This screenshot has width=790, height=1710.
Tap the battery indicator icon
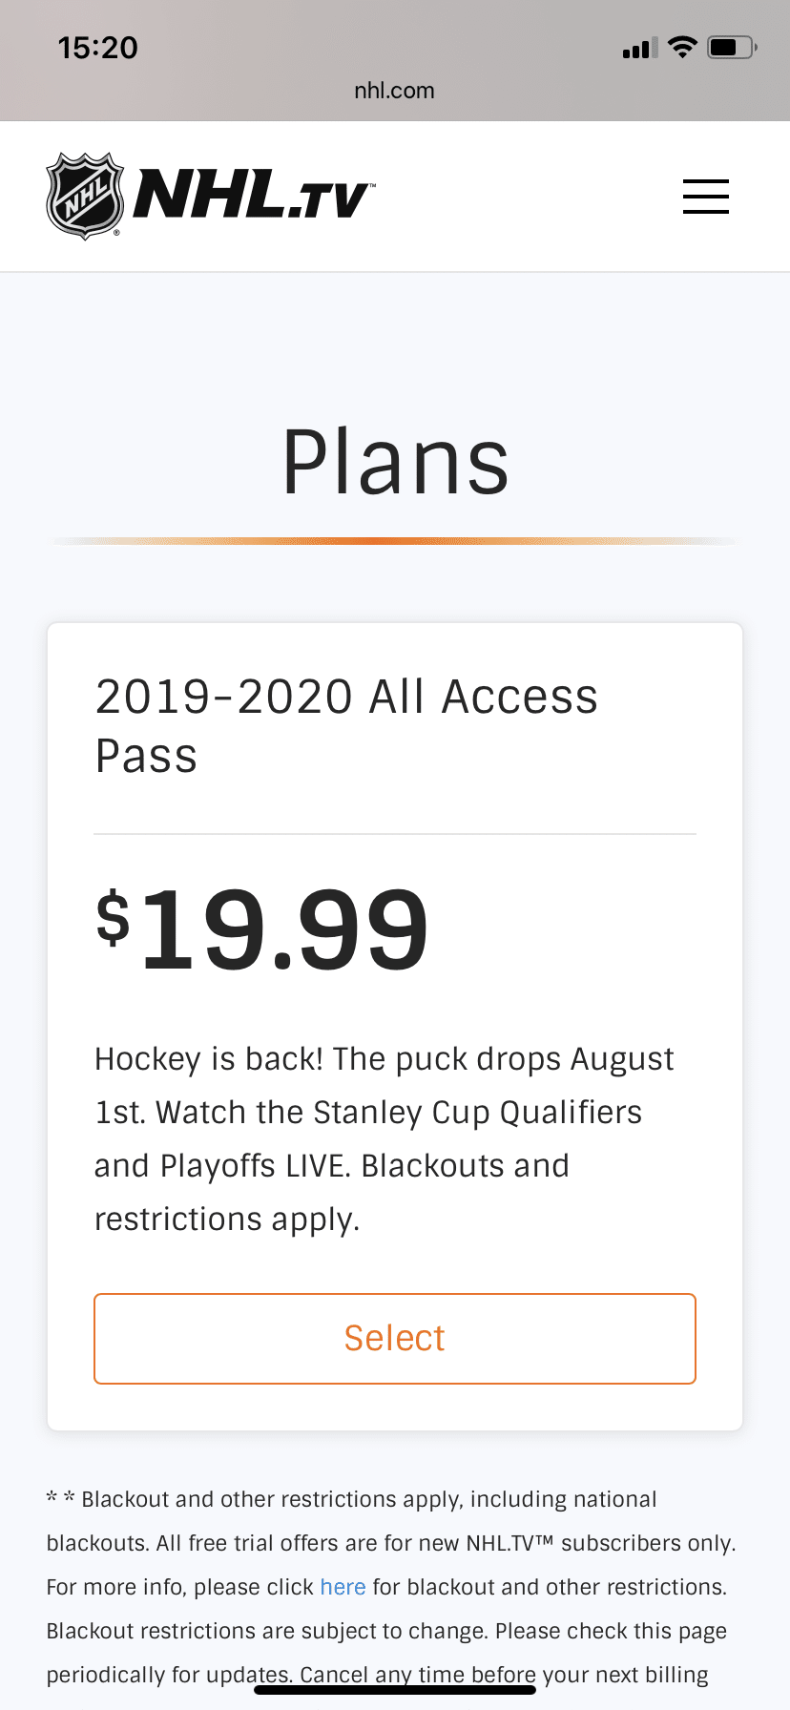tap(731, 46)
